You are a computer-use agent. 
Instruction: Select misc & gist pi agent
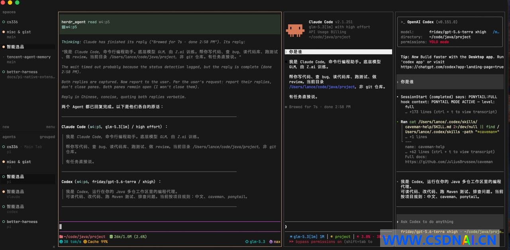coord(28,164)
